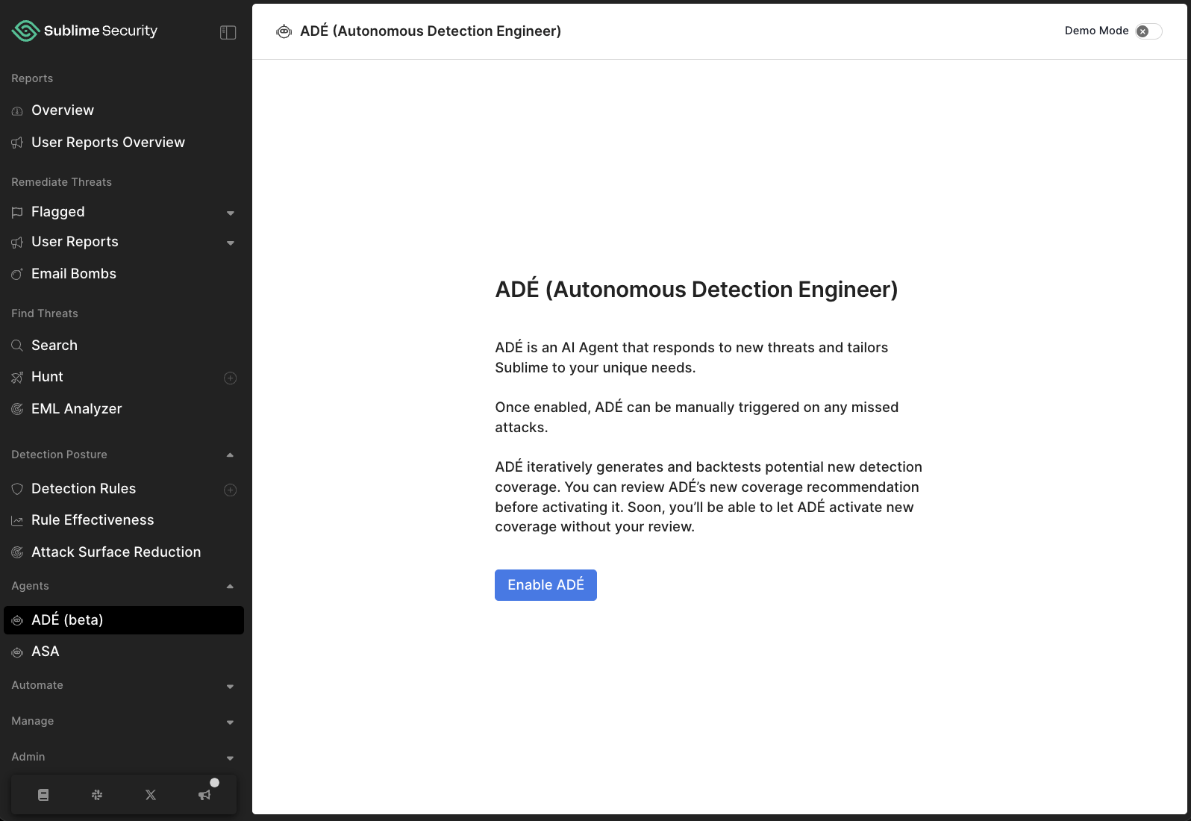The image size is (1191, 821).
Task: Open the X (Twitter) icon
Action: 151,795
